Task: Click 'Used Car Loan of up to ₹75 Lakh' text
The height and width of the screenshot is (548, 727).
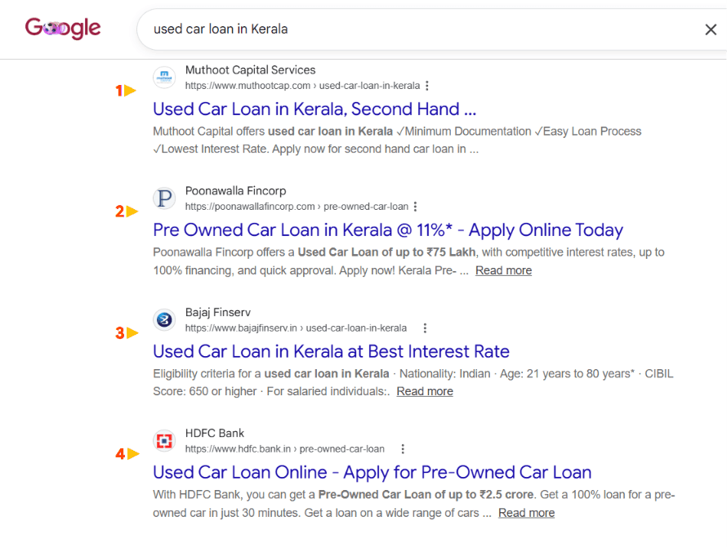Action: click(386, 252)
